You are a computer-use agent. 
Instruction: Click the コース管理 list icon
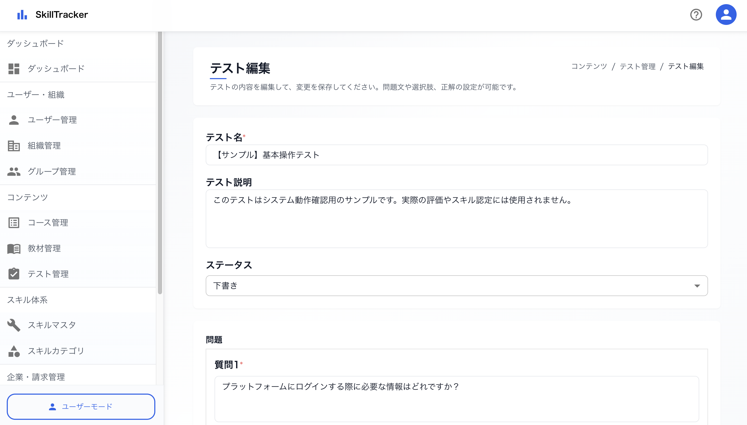tap(14, 223)
